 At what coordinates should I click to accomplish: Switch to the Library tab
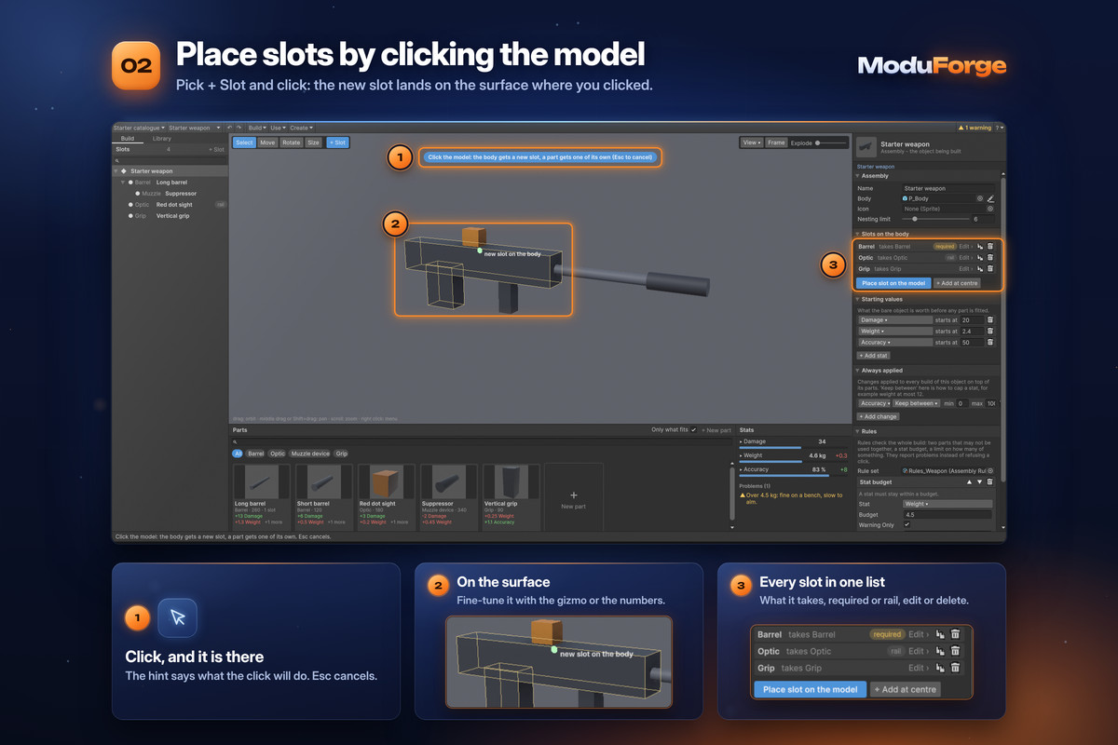click(162, 139)
